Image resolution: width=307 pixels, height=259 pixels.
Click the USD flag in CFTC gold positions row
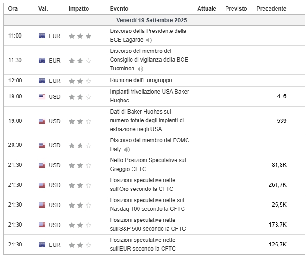point(42,185)
